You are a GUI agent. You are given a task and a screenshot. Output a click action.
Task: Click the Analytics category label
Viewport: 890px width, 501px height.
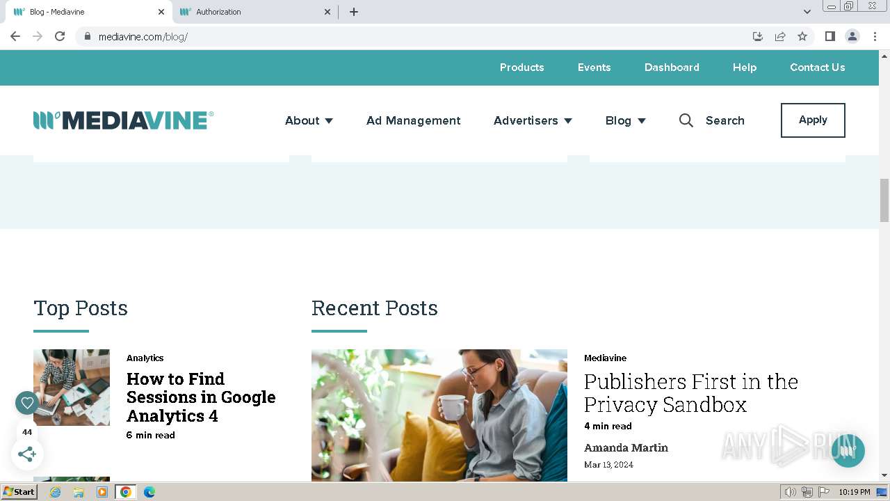click(x=145, y=358)
